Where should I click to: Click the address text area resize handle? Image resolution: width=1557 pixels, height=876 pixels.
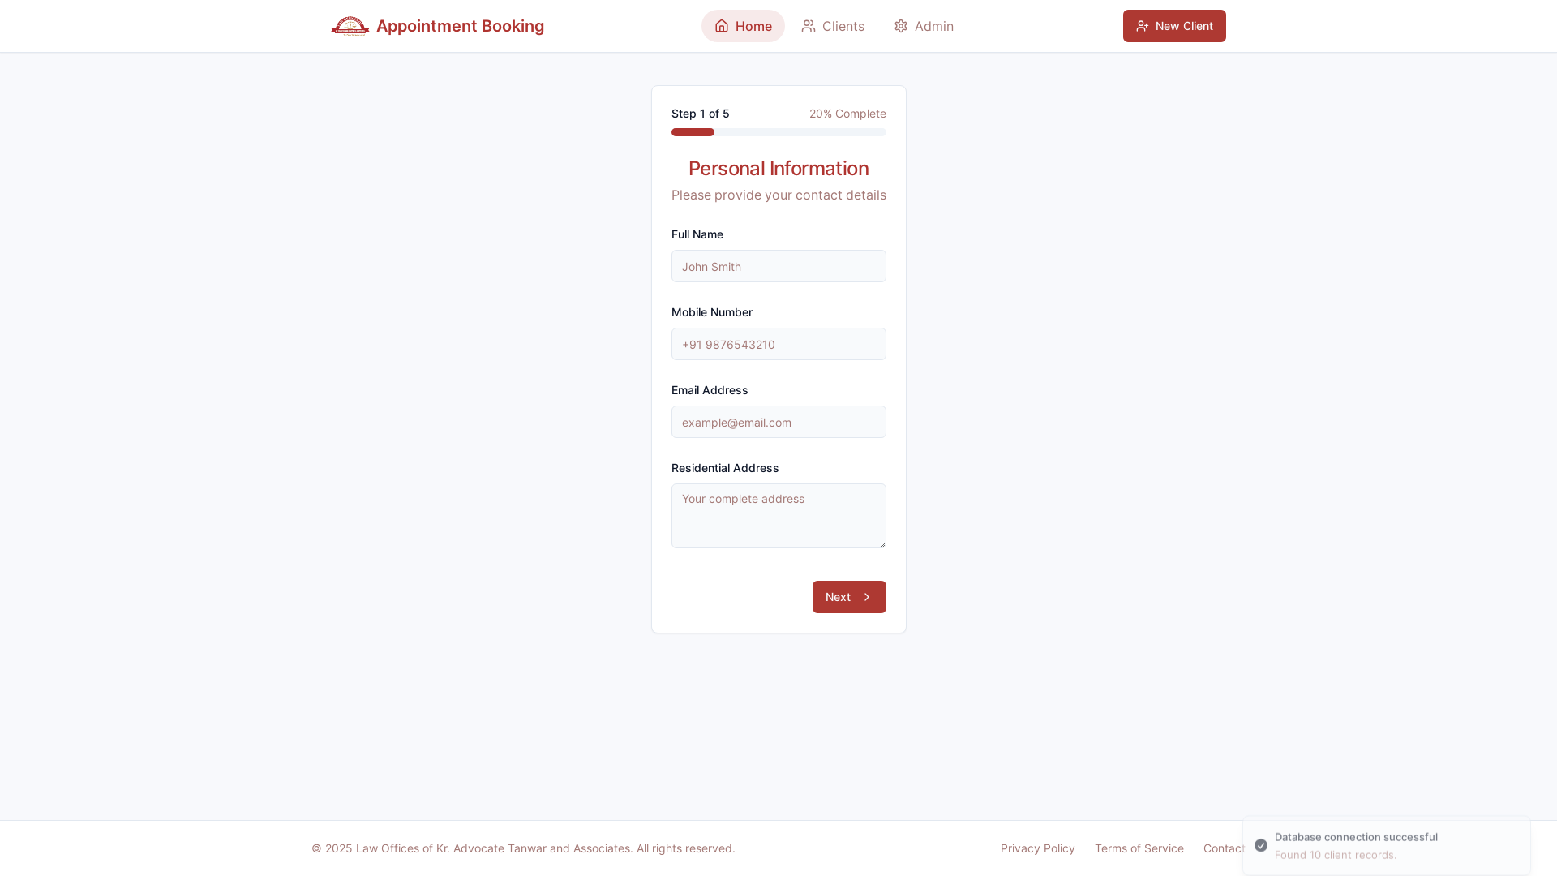[881, 543]
